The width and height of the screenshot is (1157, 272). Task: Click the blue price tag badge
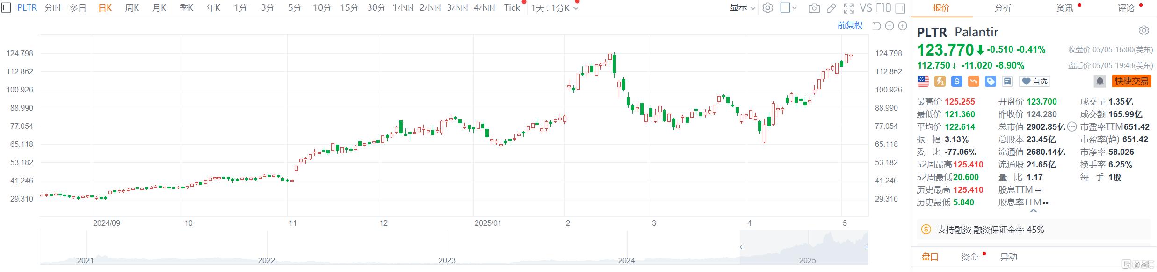991,81
